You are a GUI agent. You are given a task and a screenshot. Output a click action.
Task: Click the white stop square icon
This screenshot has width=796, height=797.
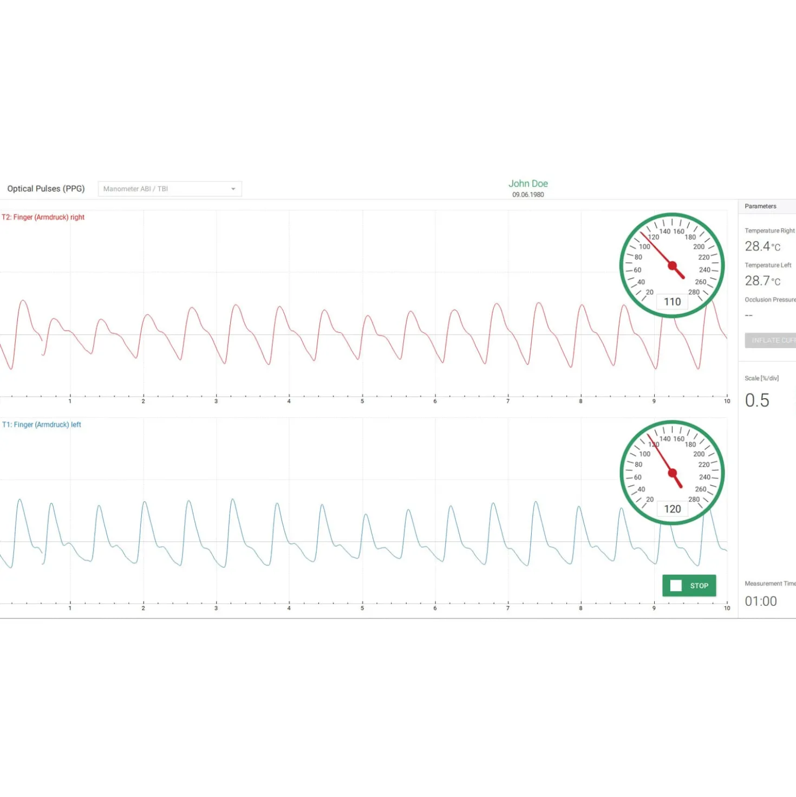pos(676,586)
